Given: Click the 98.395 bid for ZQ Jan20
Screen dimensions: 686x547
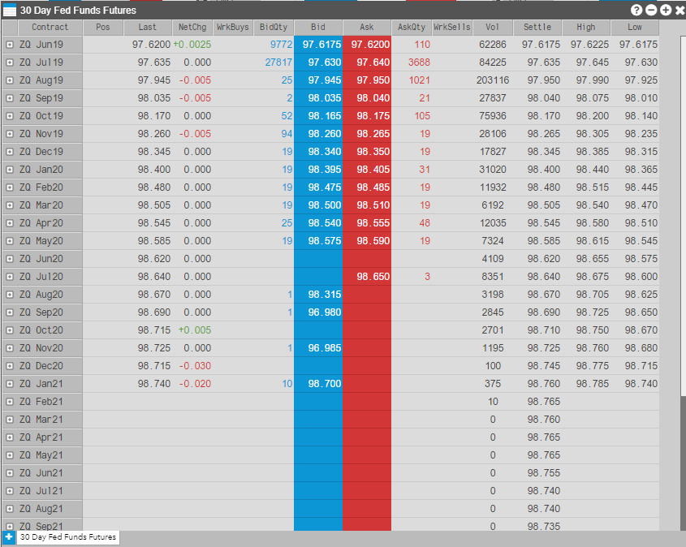Looking at the screenshot, I should pyautogui.click(x=318, y=170).
